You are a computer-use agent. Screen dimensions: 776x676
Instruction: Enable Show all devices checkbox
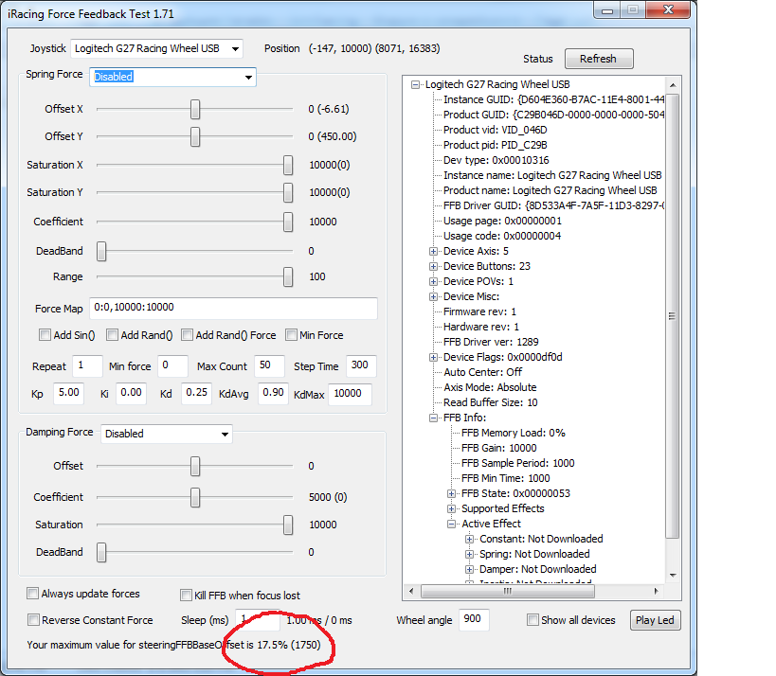click(x=533, y=620)
